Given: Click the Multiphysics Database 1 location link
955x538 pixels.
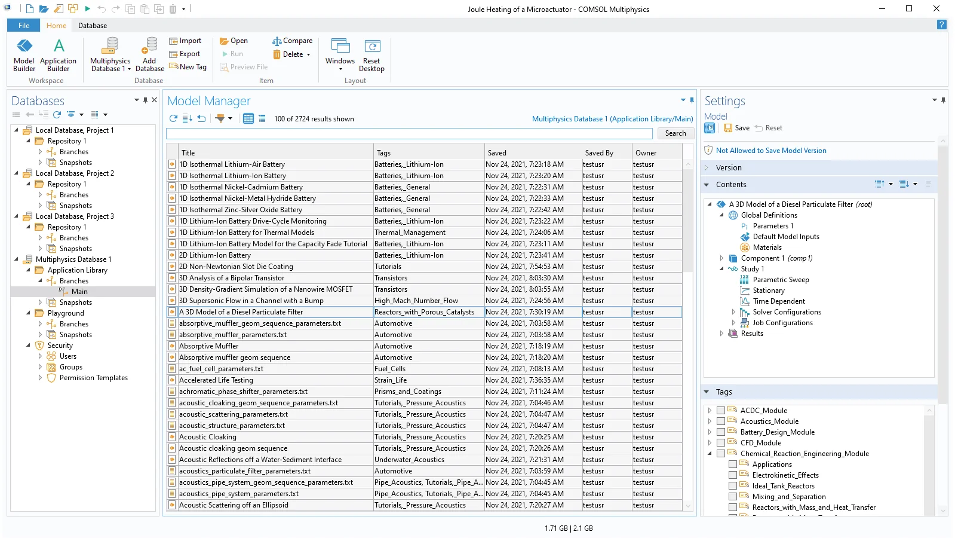Looking at the screenshot, I should pyautogui.click(x=612, y=119).
